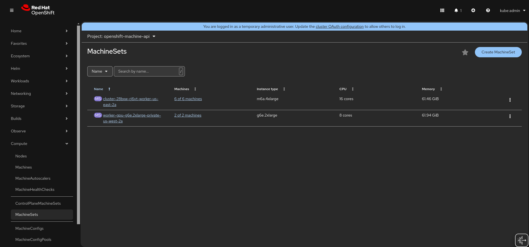Sort by Memory column
Viewport: 529px width, 247px height.
click(x=441, y=89)
